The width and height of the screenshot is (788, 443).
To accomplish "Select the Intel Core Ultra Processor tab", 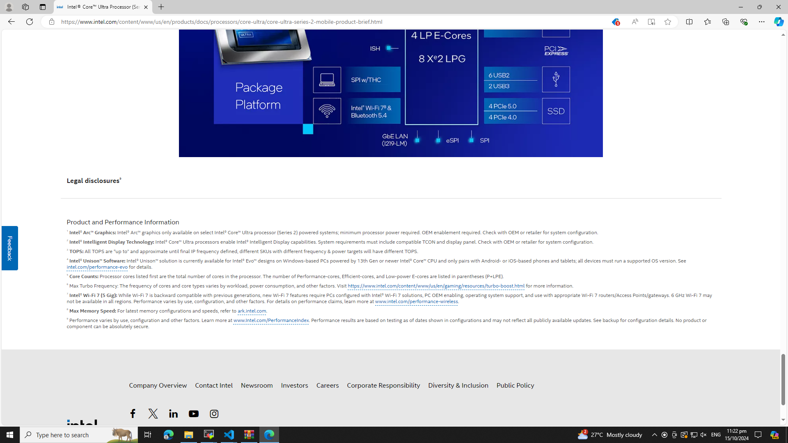I will (98, 7).
